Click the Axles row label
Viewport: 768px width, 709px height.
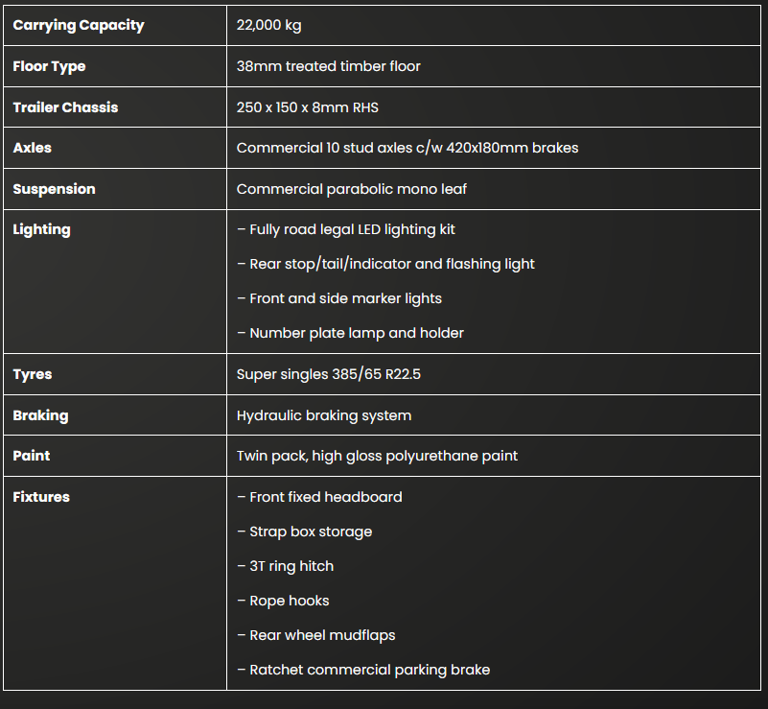[33, 148]
